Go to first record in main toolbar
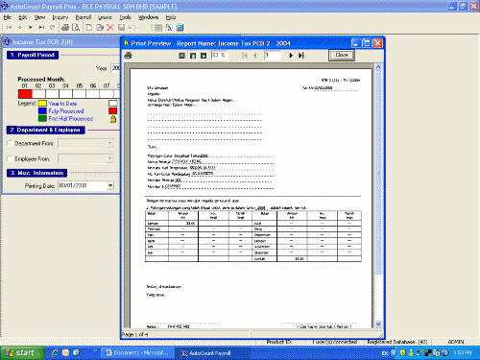This screenshot has width=480, height=360. click(x=9, y=28)
